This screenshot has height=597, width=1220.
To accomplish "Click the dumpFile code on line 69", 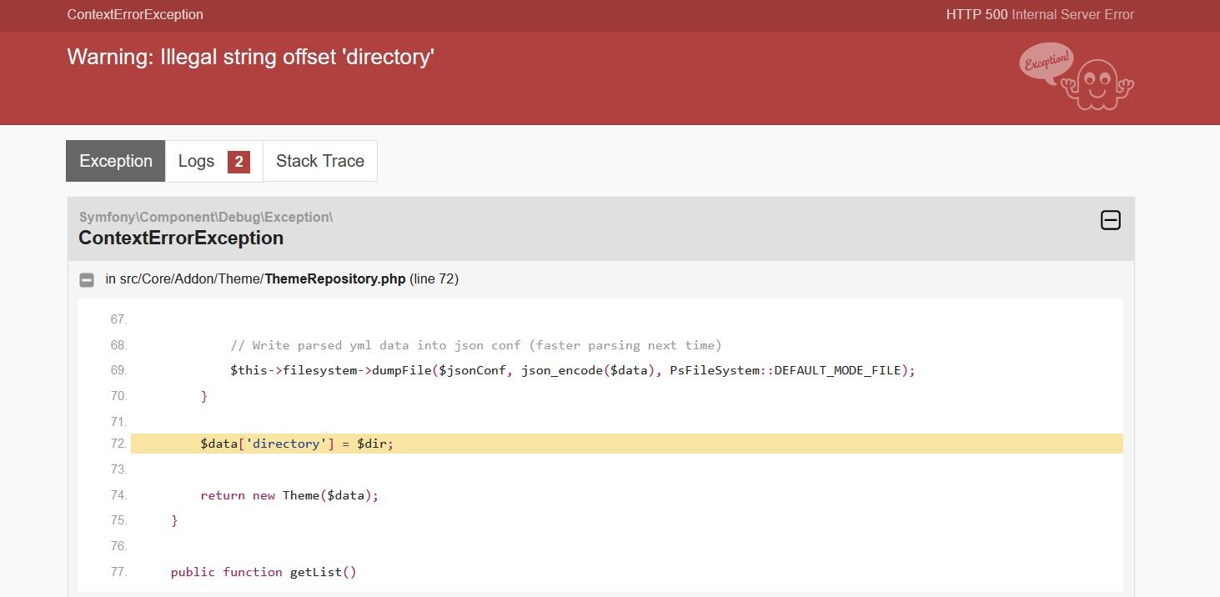I will 573,370.
